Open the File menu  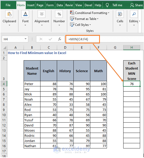pos(8,5)
